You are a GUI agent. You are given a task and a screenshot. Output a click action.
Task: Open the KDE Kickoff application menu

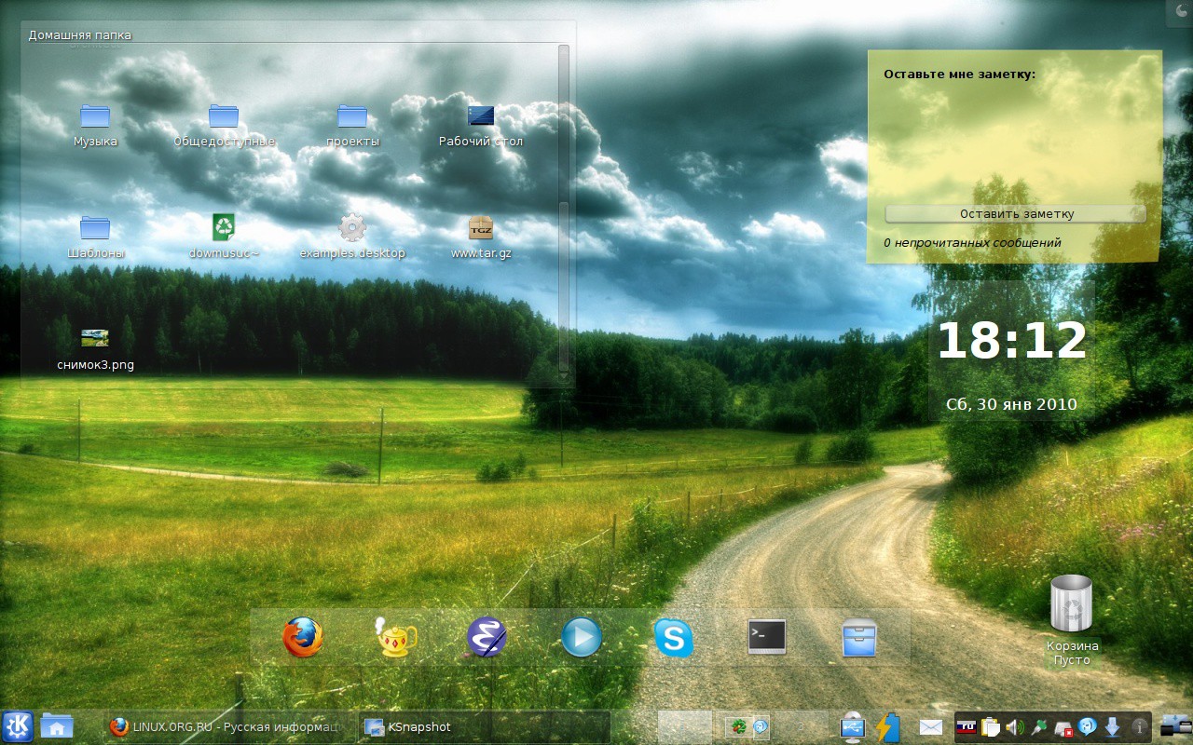(x=18, y=726)
